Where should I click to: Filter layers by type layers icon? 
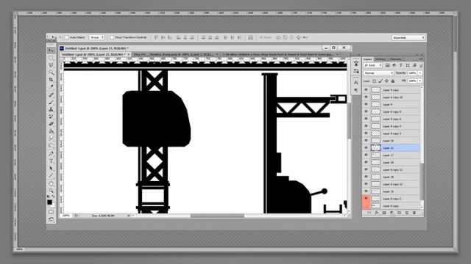(401, 65)
